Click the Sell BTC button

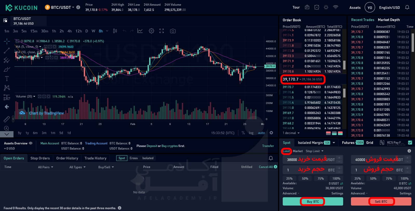(x=381, y=201)
